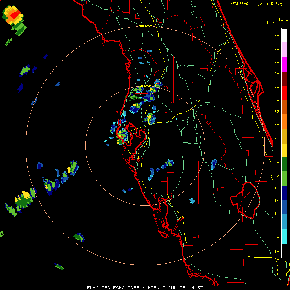The image size is (290, 290).
Task: Click the 66 value on the legend
Action: pyautogui.click(x=277, y=36)
